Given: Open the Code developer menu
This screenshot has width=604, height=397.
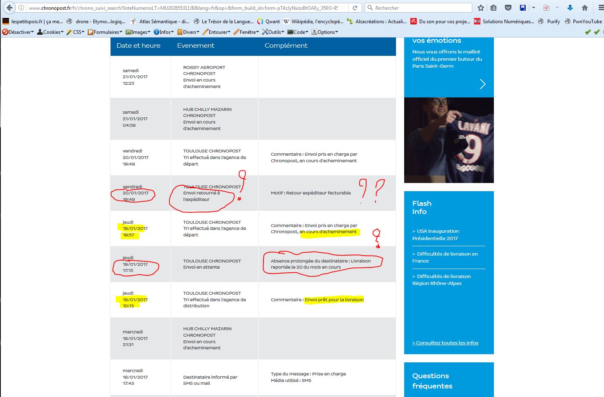Looking at the screenshot, I should pos(298,32).
